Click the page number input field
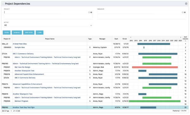The height and width of the screenshot is (115, 190). point(11,111)
